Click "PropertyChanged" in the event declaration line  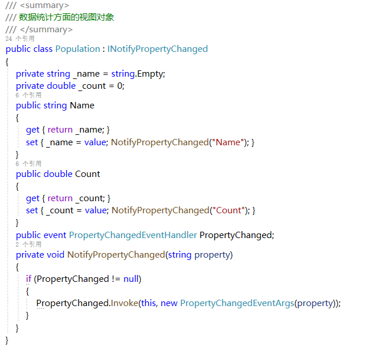coord(236,235)
